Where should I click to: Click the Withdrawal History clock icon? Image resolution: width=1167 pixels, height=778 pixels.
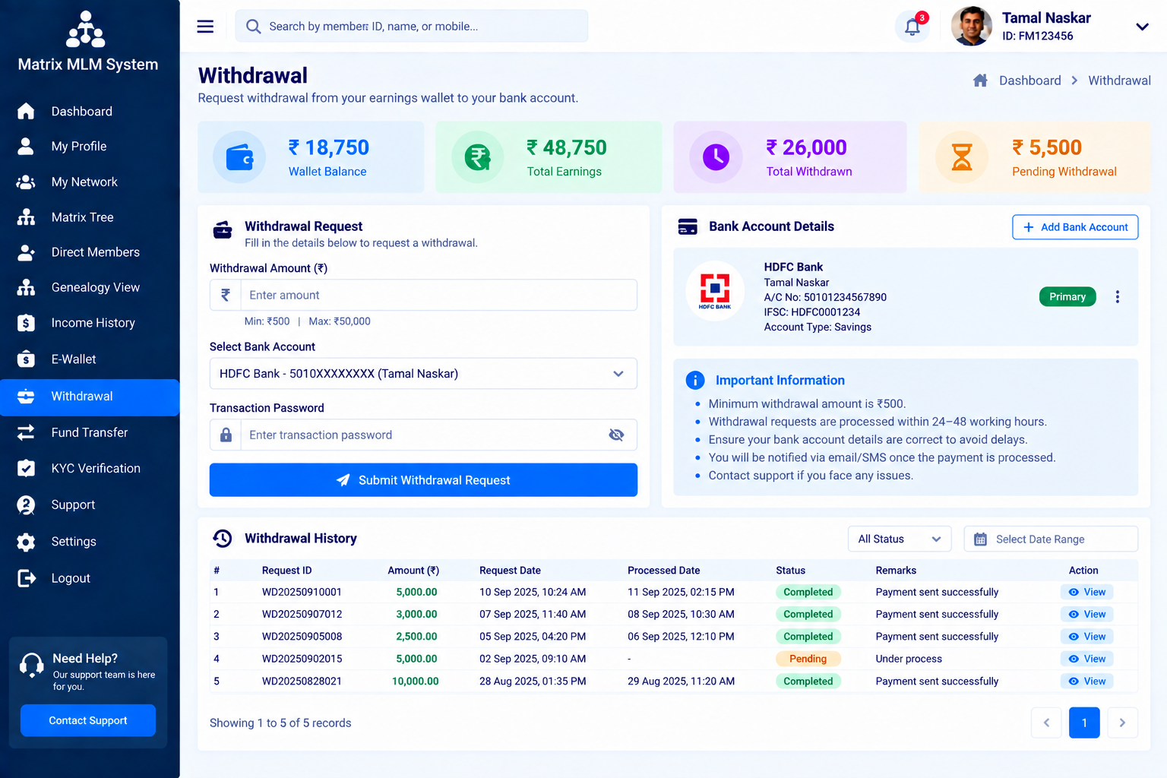pyautogui.click(x=223, y=538)
